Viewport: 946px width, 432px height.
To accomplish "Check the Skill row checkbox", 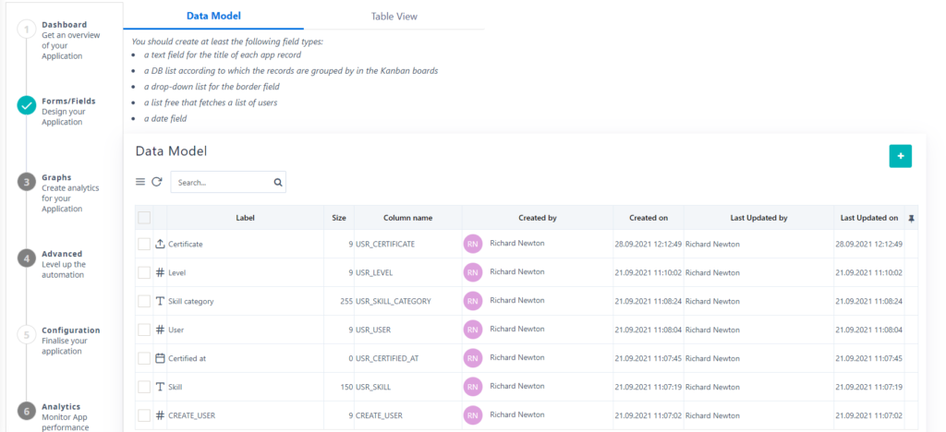I will [x=144, y=387].
